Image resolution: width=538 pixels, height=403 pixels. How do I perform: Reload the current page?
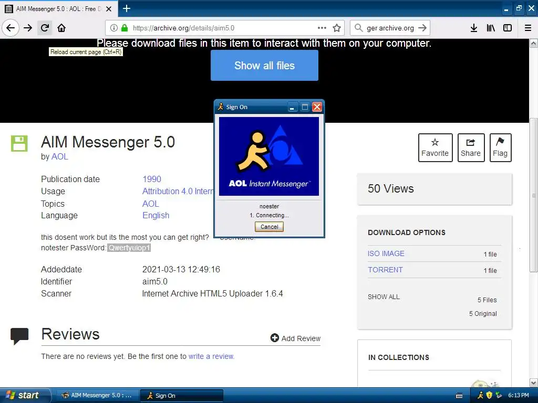pos(45,28)
